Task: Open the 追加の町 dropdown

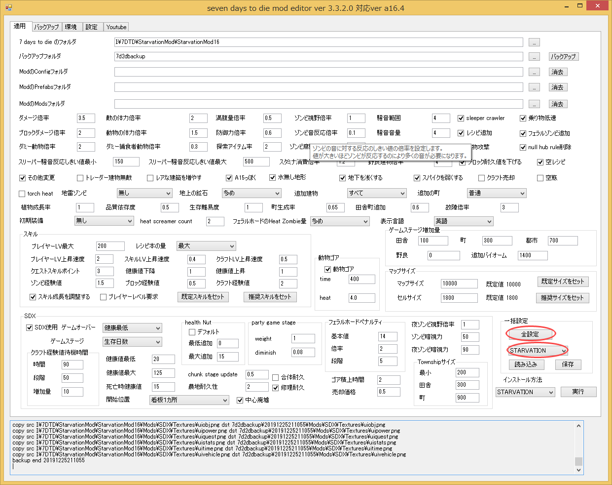Action: (x=497, y=193)
